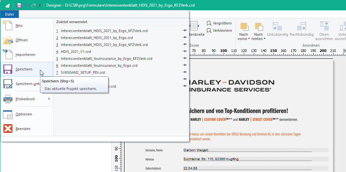Viewport: 346px width, 172px height.
Task: Open the Nach hinten dropdown arrow
Action: tap(264, 39)
